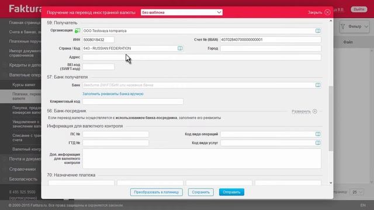The width and height of the screenshot is (374, 210).
Task: Click Преобразовать в латиницу button
Action: pyautogui.click(x=157, y=192)
